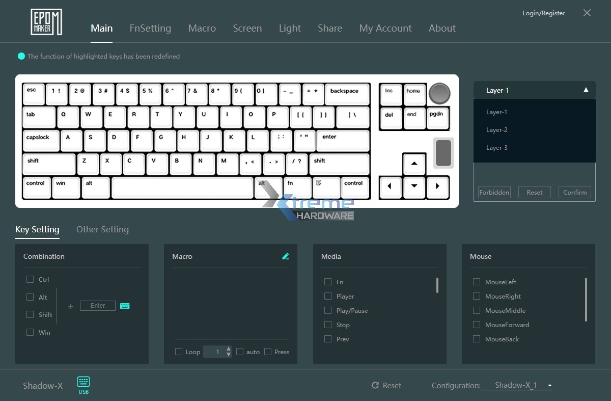Click the teal keyboard icon beside Enter field
Image resolution: width=611 pixels, height=401 pixels.
coord(125,306)
